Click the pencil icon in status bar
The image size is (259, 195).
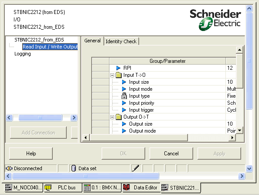tap(136, 168)
